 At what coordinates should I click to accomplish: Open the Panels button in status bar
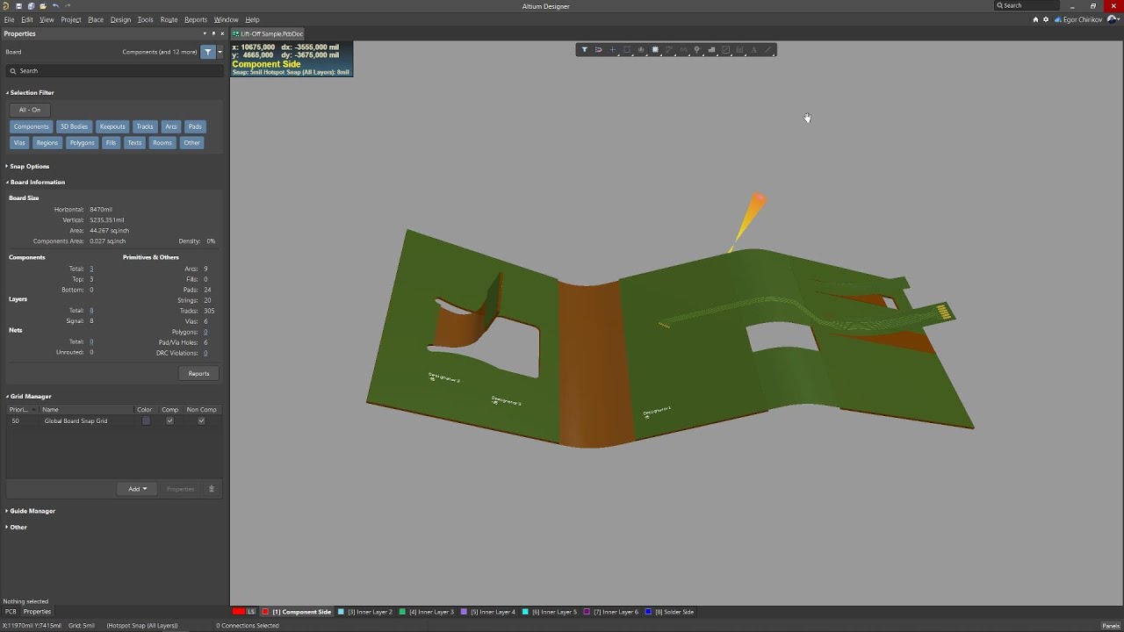click(x=1110, y=626)
